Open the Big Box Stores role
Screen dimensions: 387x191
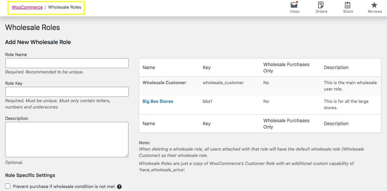click(x=158, y=102)
